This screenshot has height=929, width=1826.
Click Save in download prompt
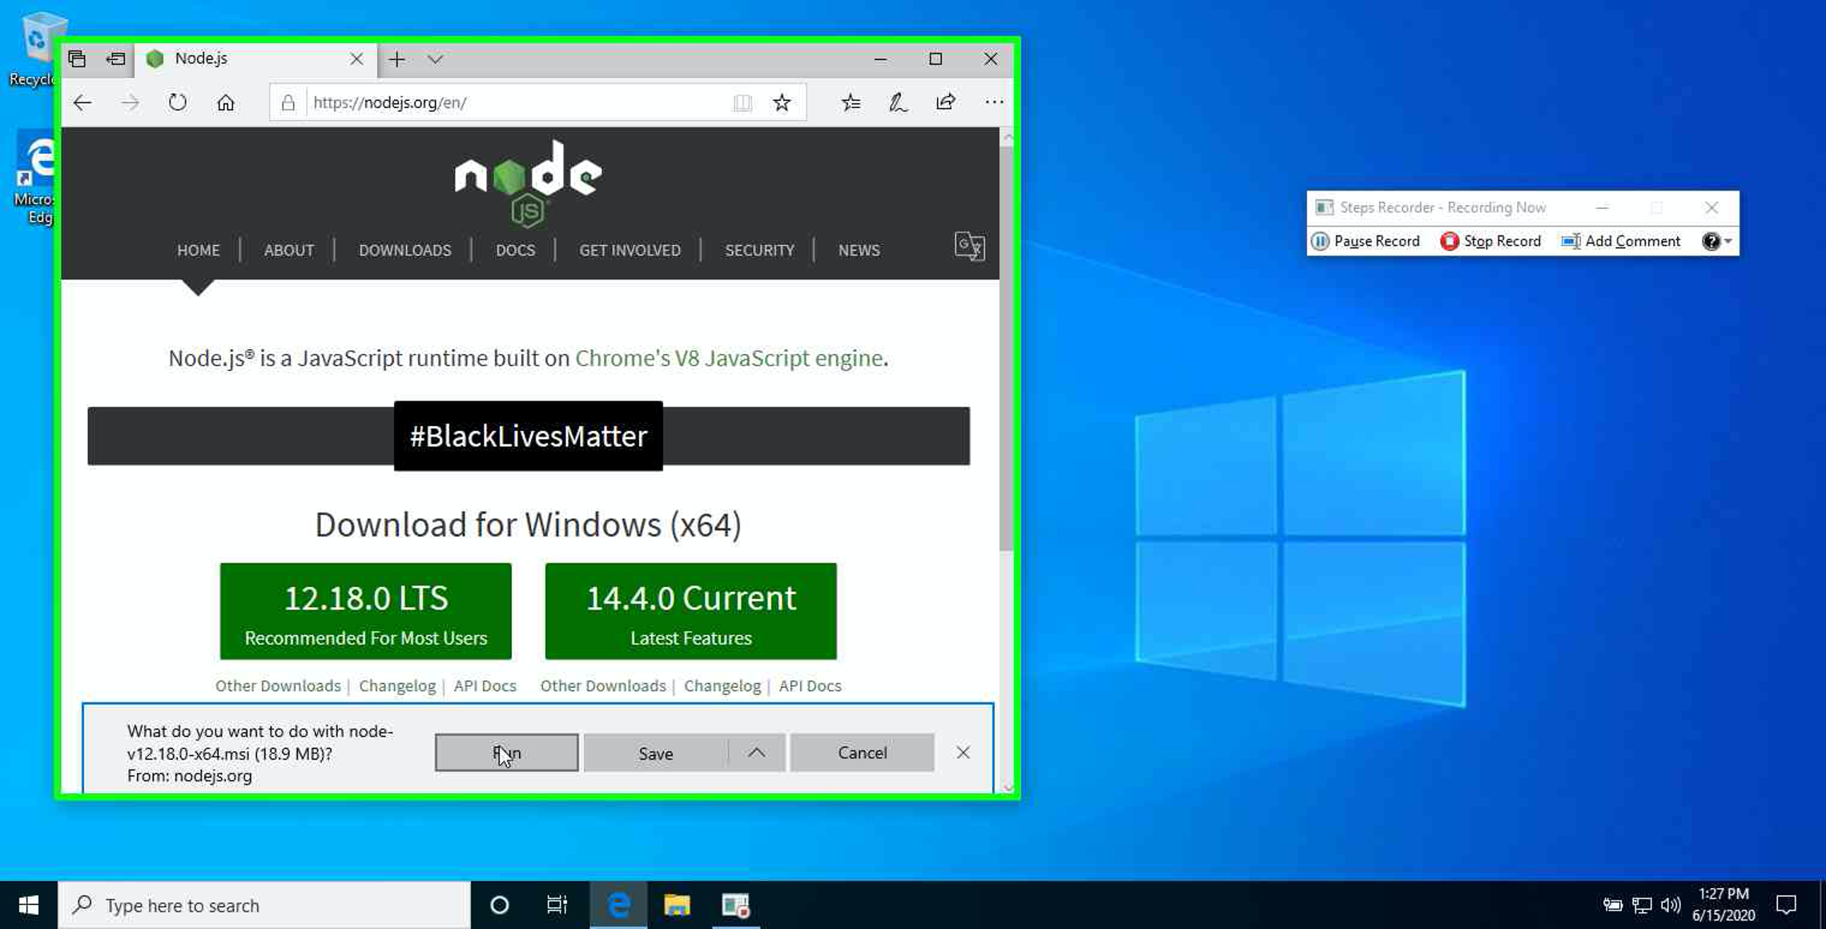(x=656, y=753)
